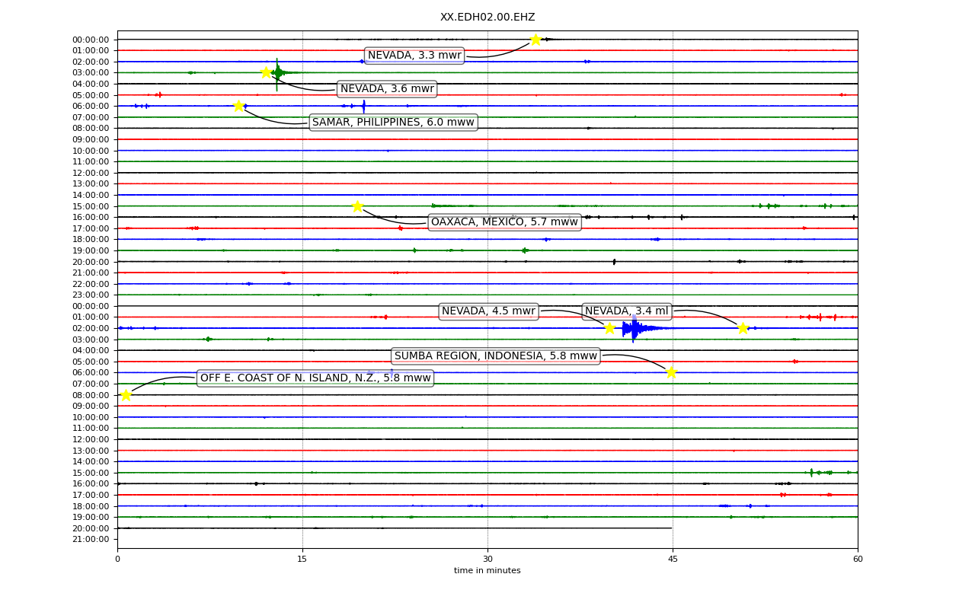Click the XX.EDH02.00.EHZ plot title
Viewport: 975px width, 609px height.
pos(487,18)
